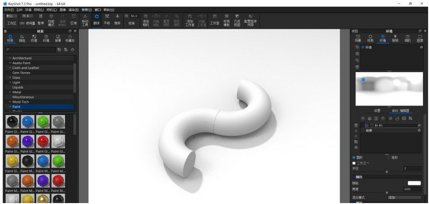Open the 材质模板 material template

tap(226, 20)
